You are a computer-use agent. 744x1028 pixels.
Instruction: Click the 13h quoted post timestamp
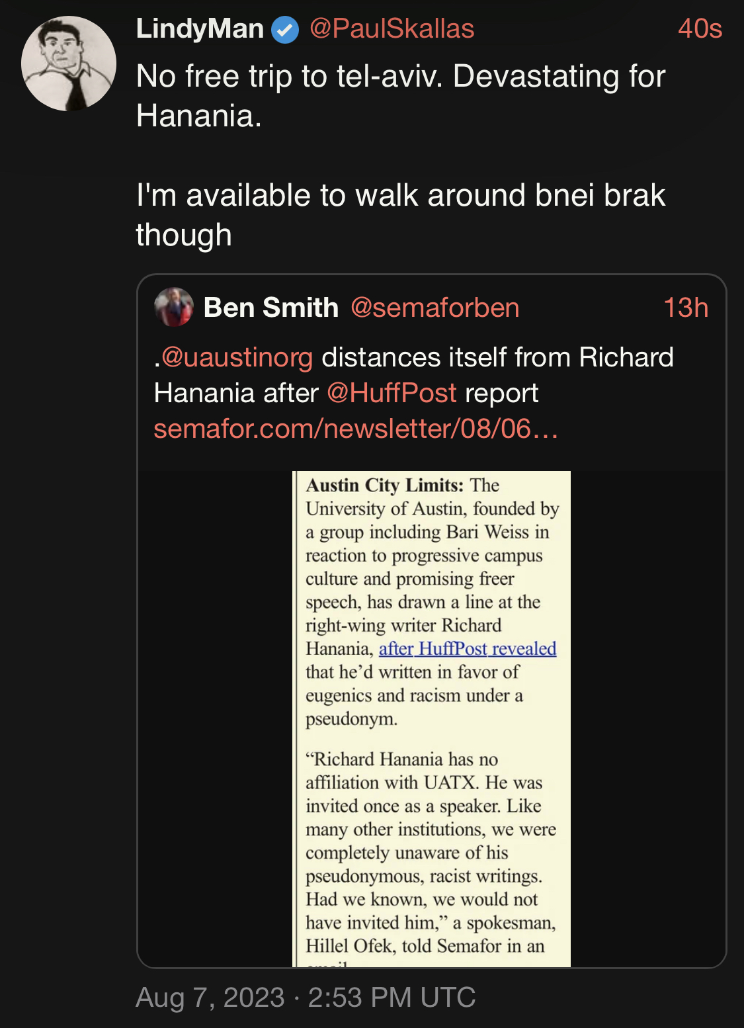685,308
